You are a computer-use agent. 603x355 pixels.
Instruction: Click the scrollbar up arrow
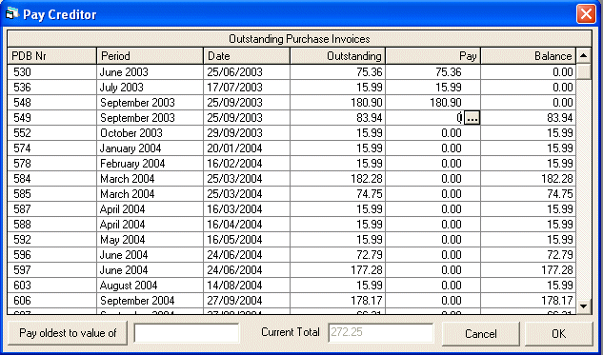click(x=583, y=56)
